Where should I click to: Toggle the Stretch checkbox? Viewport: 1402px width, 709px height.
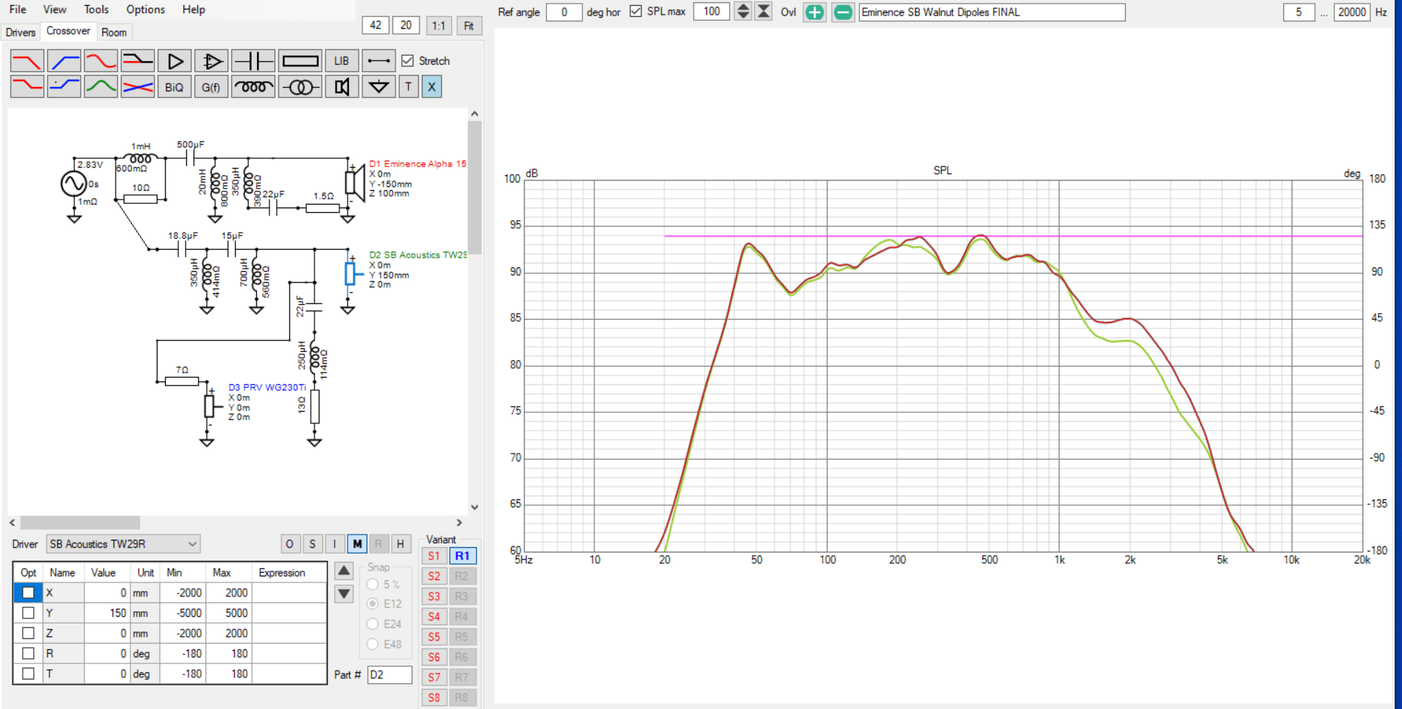coord(407,61)
